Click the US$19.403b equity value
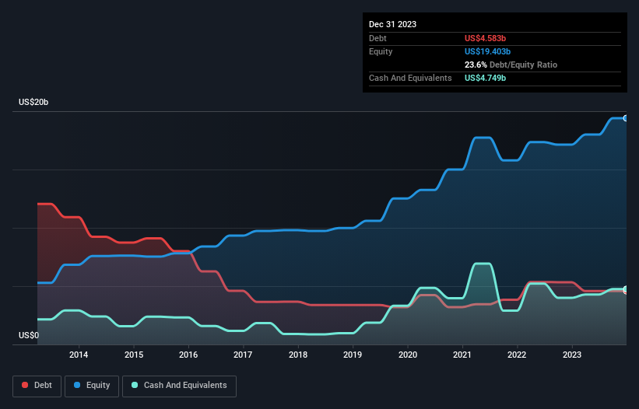 click(487, 51)
